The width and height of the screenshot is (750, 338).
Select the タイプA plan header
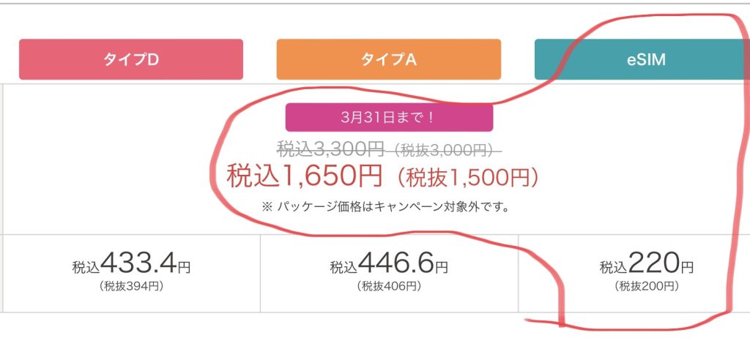coord(388,59)
